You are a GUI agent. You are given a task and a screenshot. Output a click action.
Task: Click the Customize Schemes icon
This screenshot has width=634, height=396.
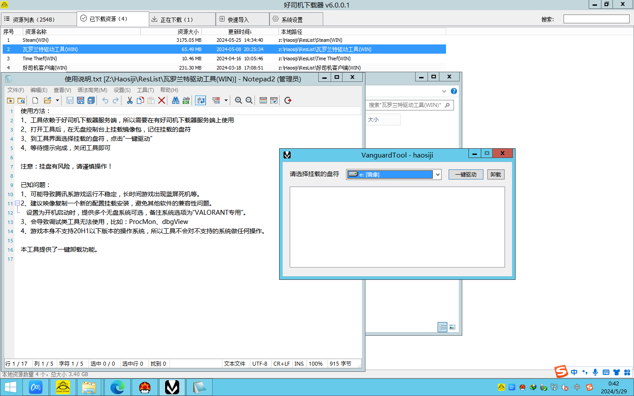click(274, 100)
